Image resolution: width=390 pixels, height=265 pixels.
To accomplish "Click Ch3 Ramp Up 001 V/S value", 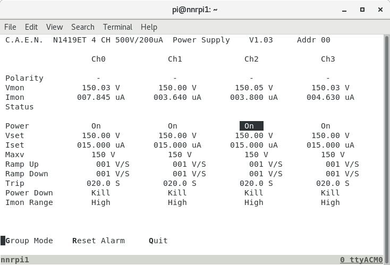I will coord(343,164).
